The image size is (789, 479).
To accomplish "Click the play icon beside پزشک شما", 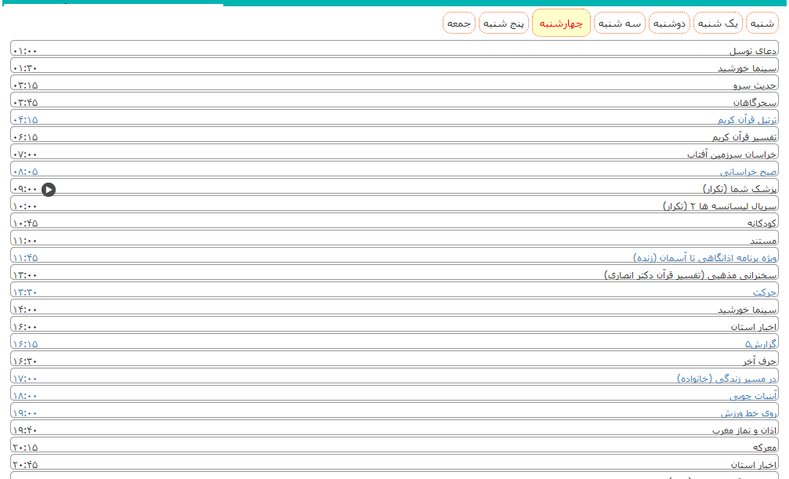I will click(49, 190).
